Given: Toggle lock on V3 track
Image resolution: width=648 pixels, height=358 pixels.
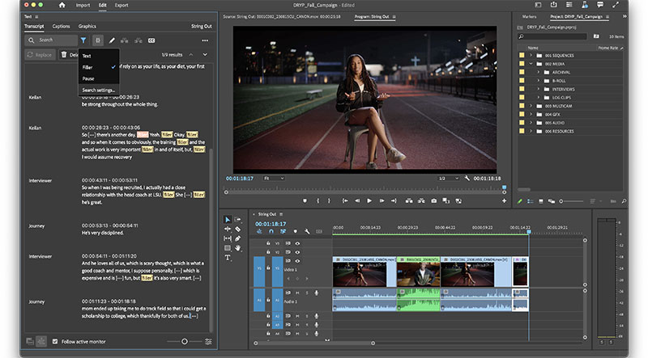Looking at the screenshot, I should pyautogui.click(x=268, y=243).
